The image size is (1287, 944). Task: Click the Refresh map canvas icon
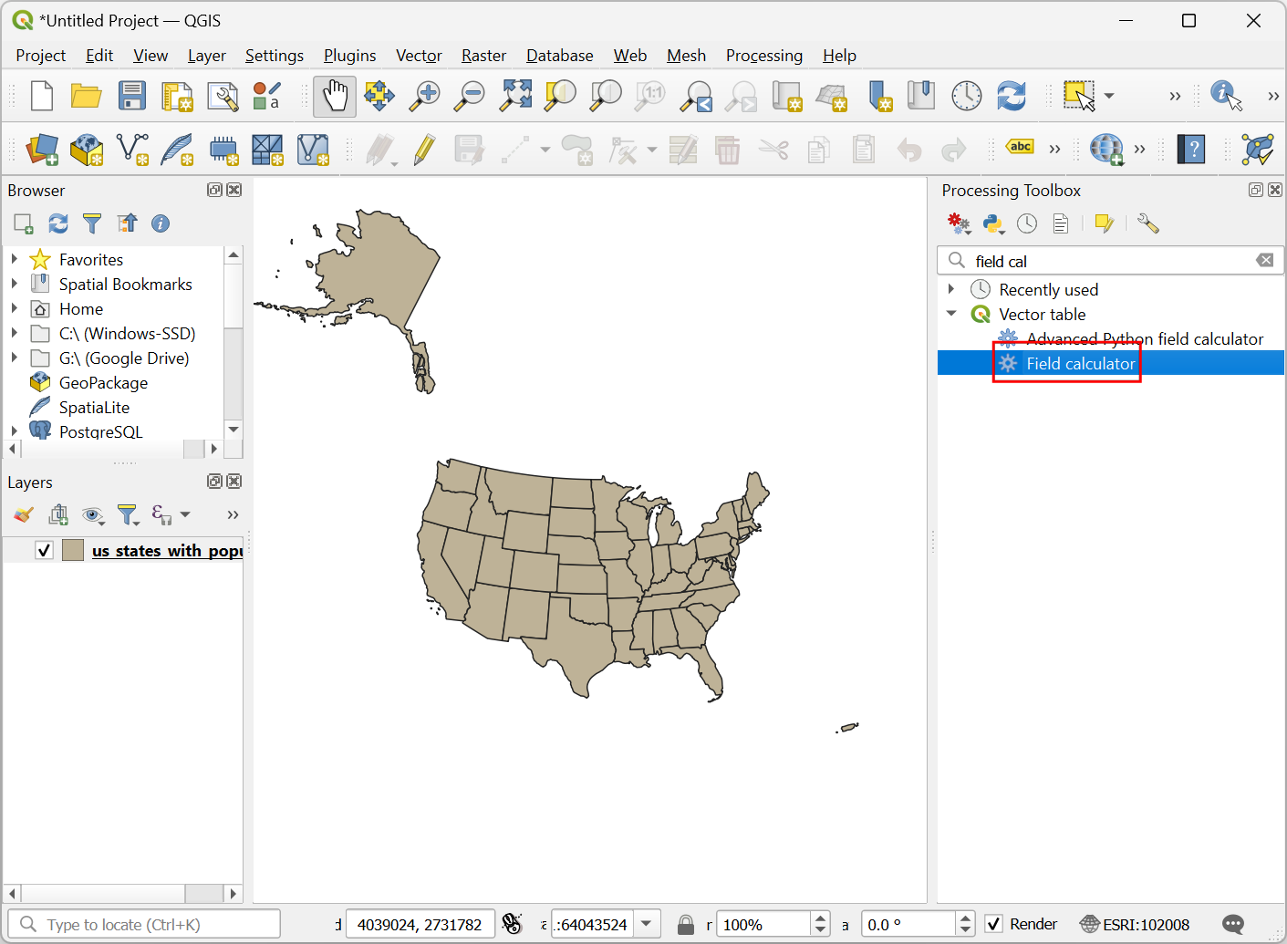pos(1011,96)
